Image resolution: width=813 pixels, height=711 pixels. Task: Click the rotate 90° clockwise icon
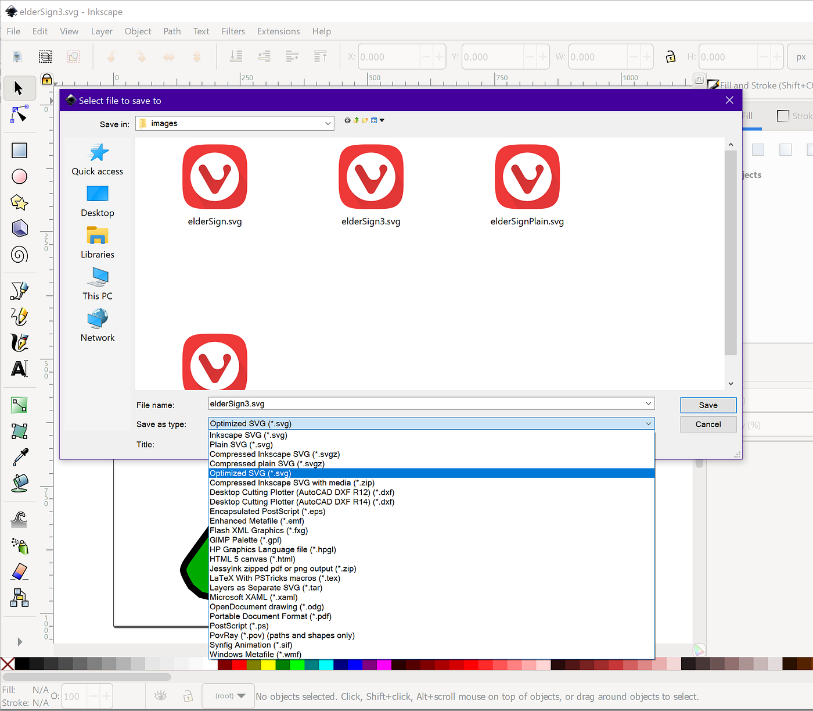141,56
